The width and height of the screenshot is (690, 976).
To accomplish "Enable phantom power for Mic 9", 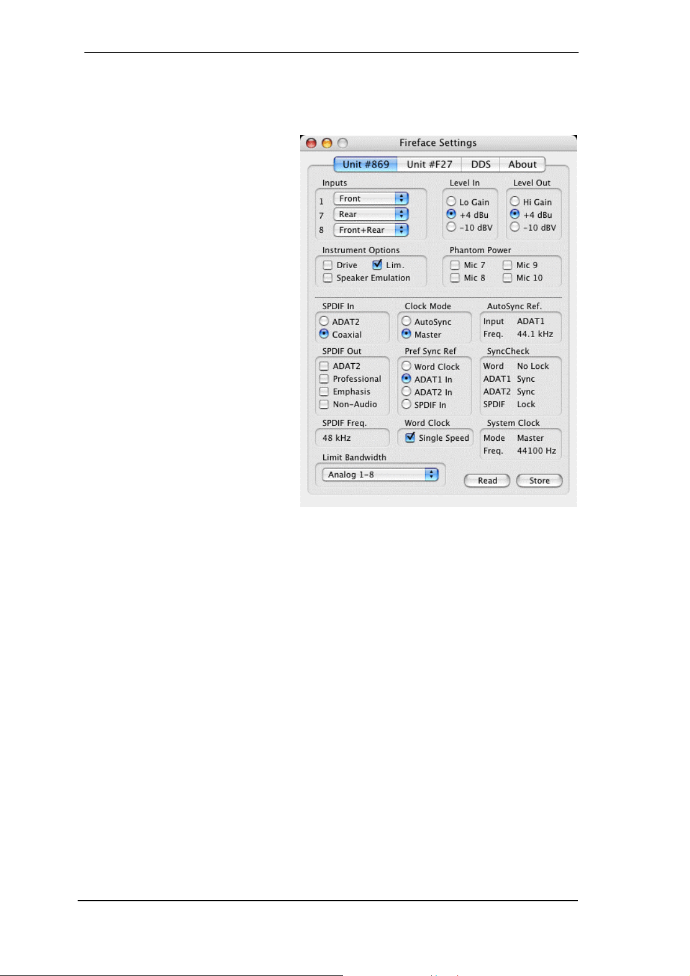I will (508, 265).
